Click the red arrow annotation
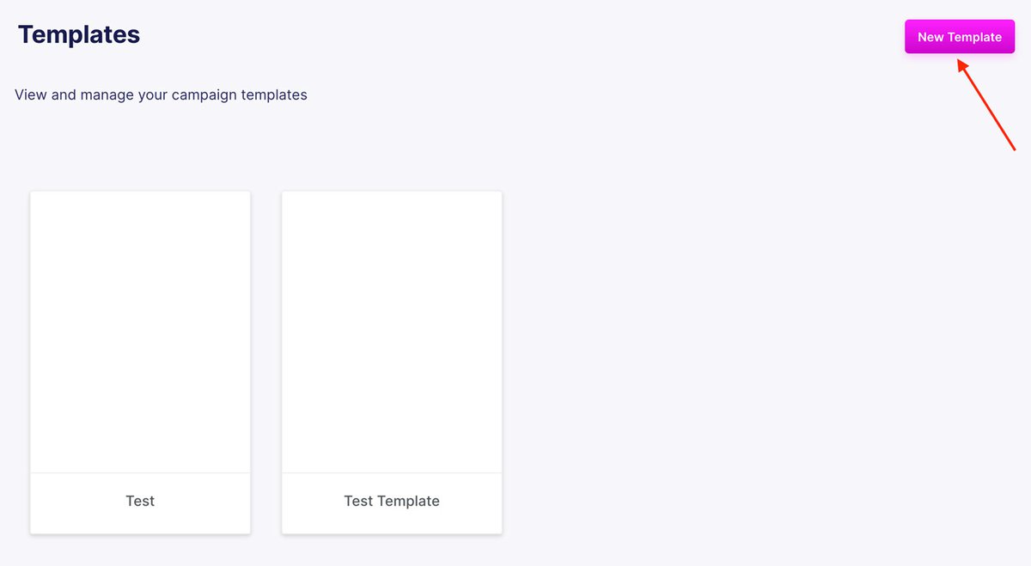 987,106
